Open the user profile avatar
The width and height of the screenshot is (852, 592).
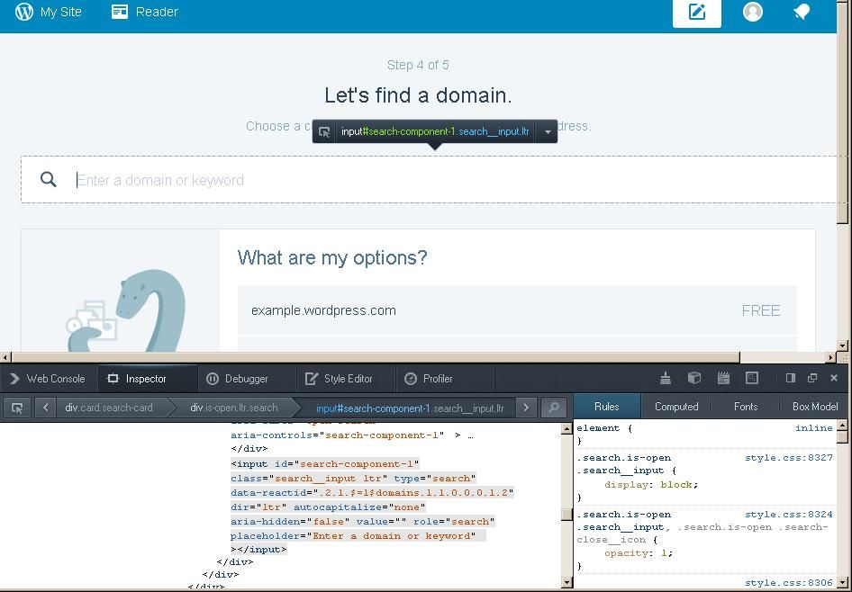coord(753,12)
